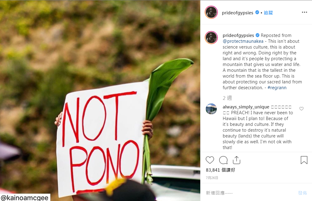312x201 pixels.
Task: Click the verified badge in the post header
Action: [x=257, y=12]
